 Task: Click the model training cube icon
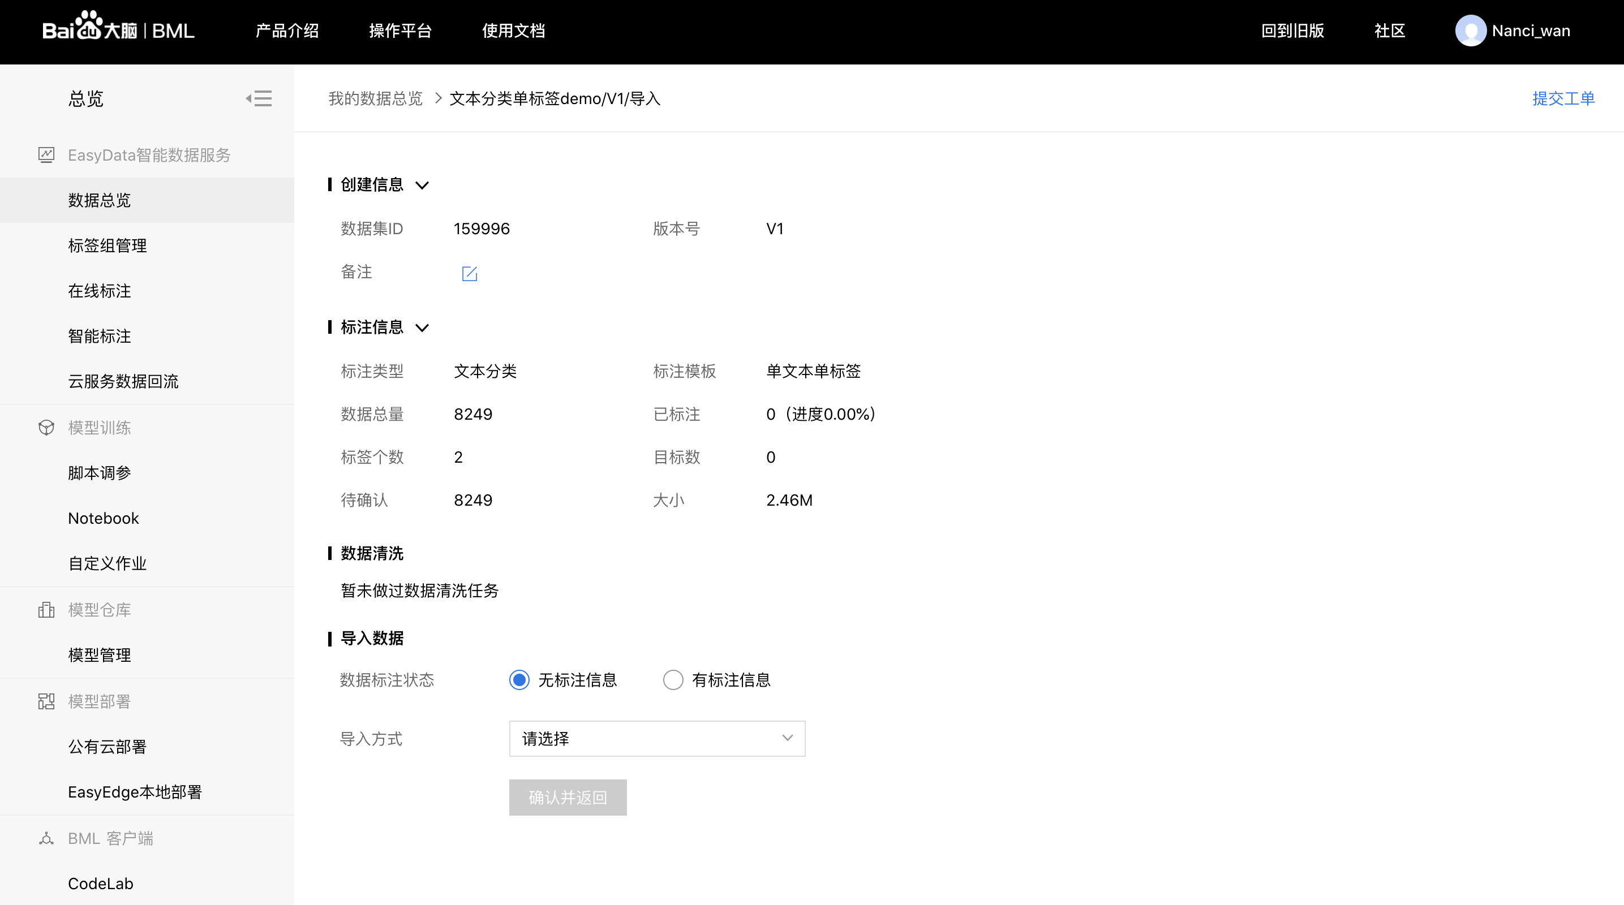[x=46, y=428]
